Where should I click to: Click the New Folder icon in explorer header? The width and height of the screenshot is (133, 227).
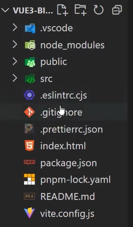(x=80, y=10)
